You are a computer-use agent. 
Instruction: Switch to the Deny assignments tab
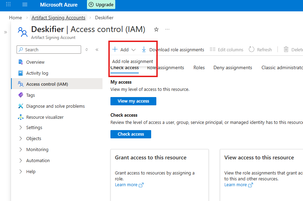tap(233, 68)
